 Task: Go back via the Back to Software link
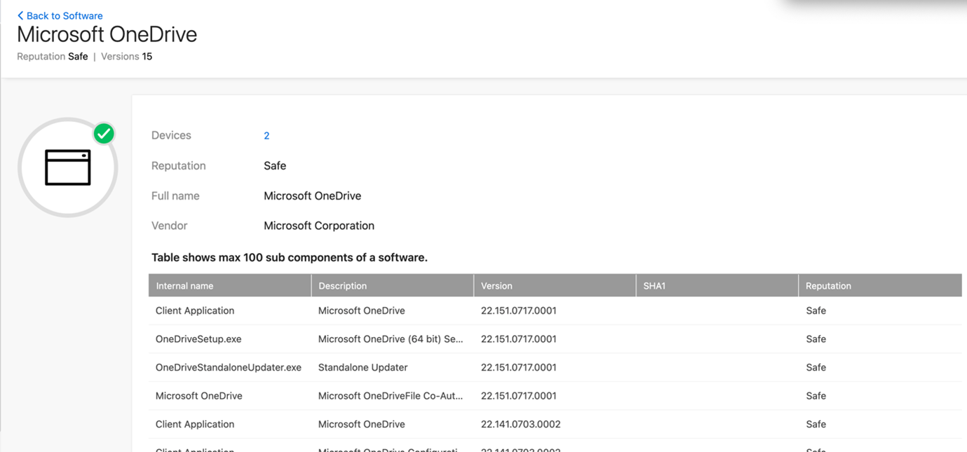60,15
